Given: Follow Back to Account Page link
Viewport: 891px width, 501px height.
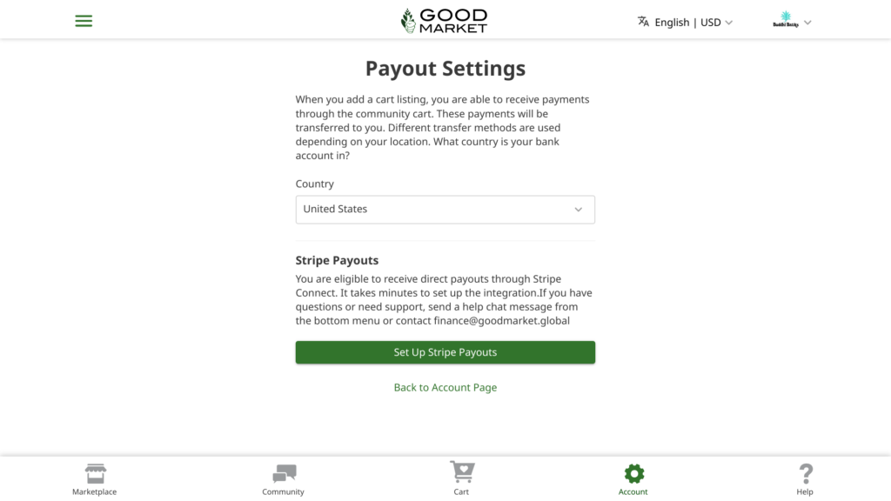Looking at the screenshot, I should click(x=445, y=387).
